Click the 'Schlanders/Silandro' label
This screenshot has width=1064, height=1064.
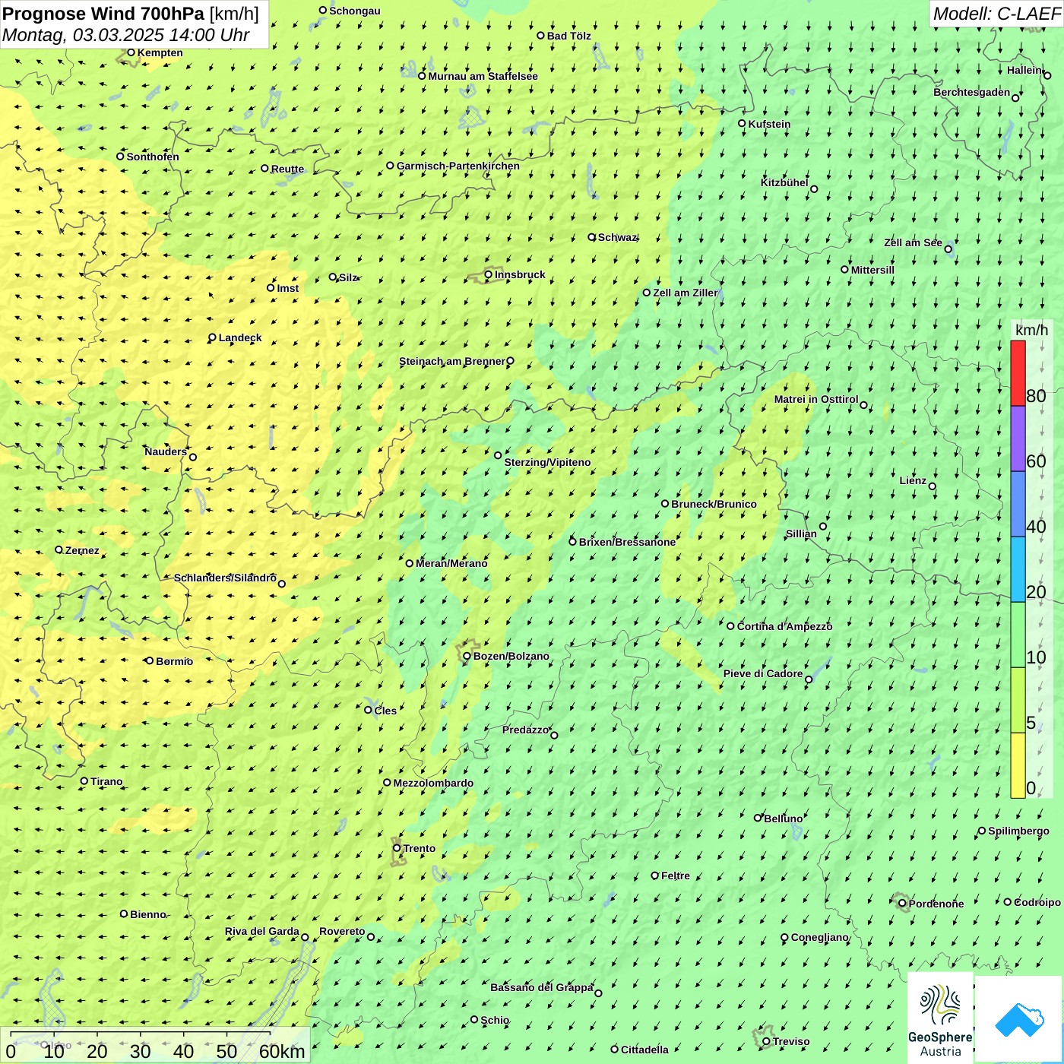point(225,578)
